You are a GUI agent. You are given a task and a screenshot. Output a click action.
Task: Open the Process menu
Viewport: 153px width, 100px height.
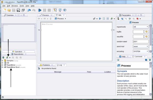point(15,6)
